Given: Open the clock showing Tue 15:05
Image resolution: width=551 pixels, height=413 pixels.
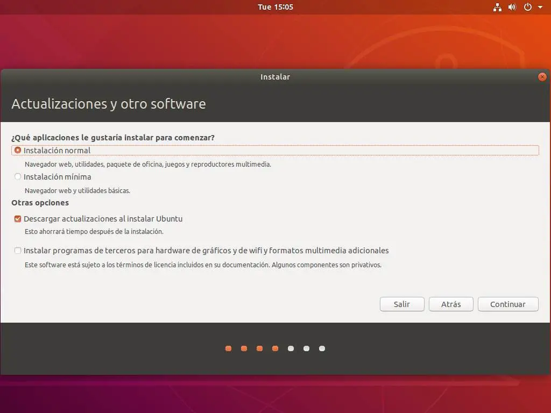Looking at the screenshot, I should pyautogui.click(x=275, y=7).
